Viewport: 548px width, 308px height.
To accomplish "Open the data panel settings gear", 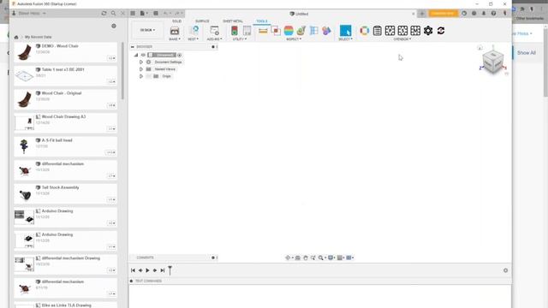I will pos(114,26).
